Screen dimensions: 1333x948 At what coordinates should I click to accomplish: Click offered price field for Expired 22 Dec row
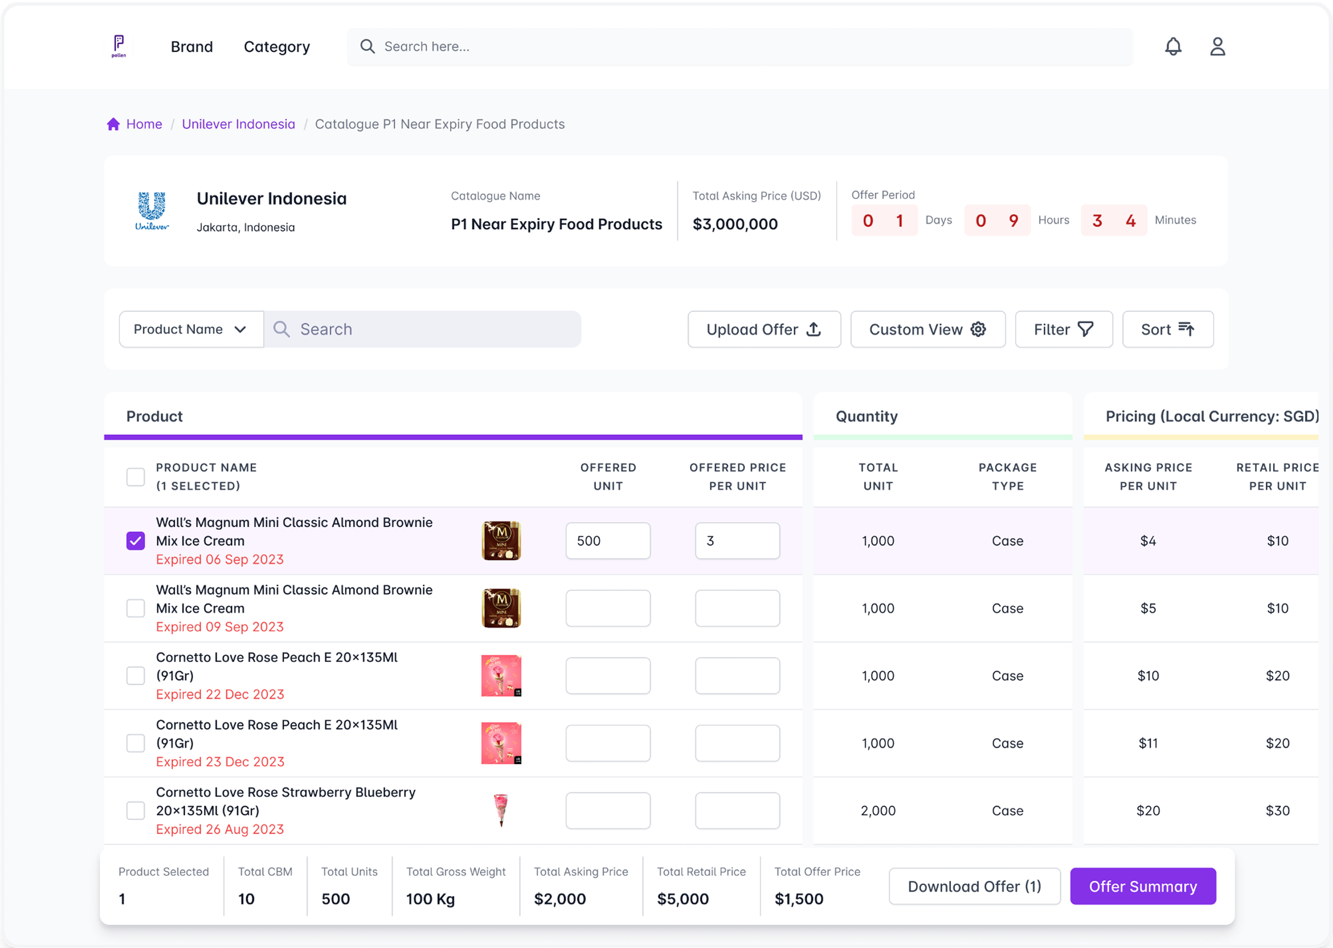[737, 675]
